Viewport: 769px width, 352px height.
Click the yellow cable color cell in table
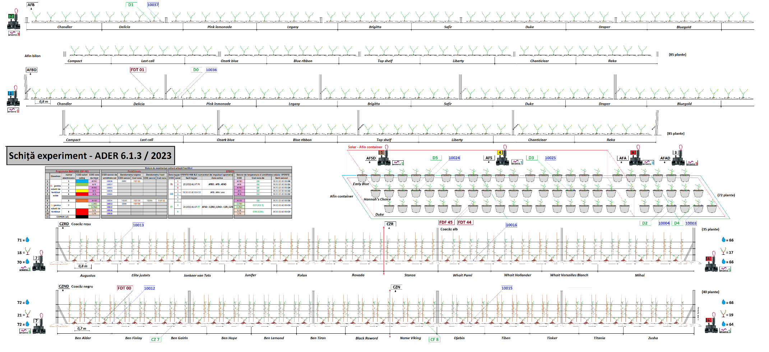(82, 191)
